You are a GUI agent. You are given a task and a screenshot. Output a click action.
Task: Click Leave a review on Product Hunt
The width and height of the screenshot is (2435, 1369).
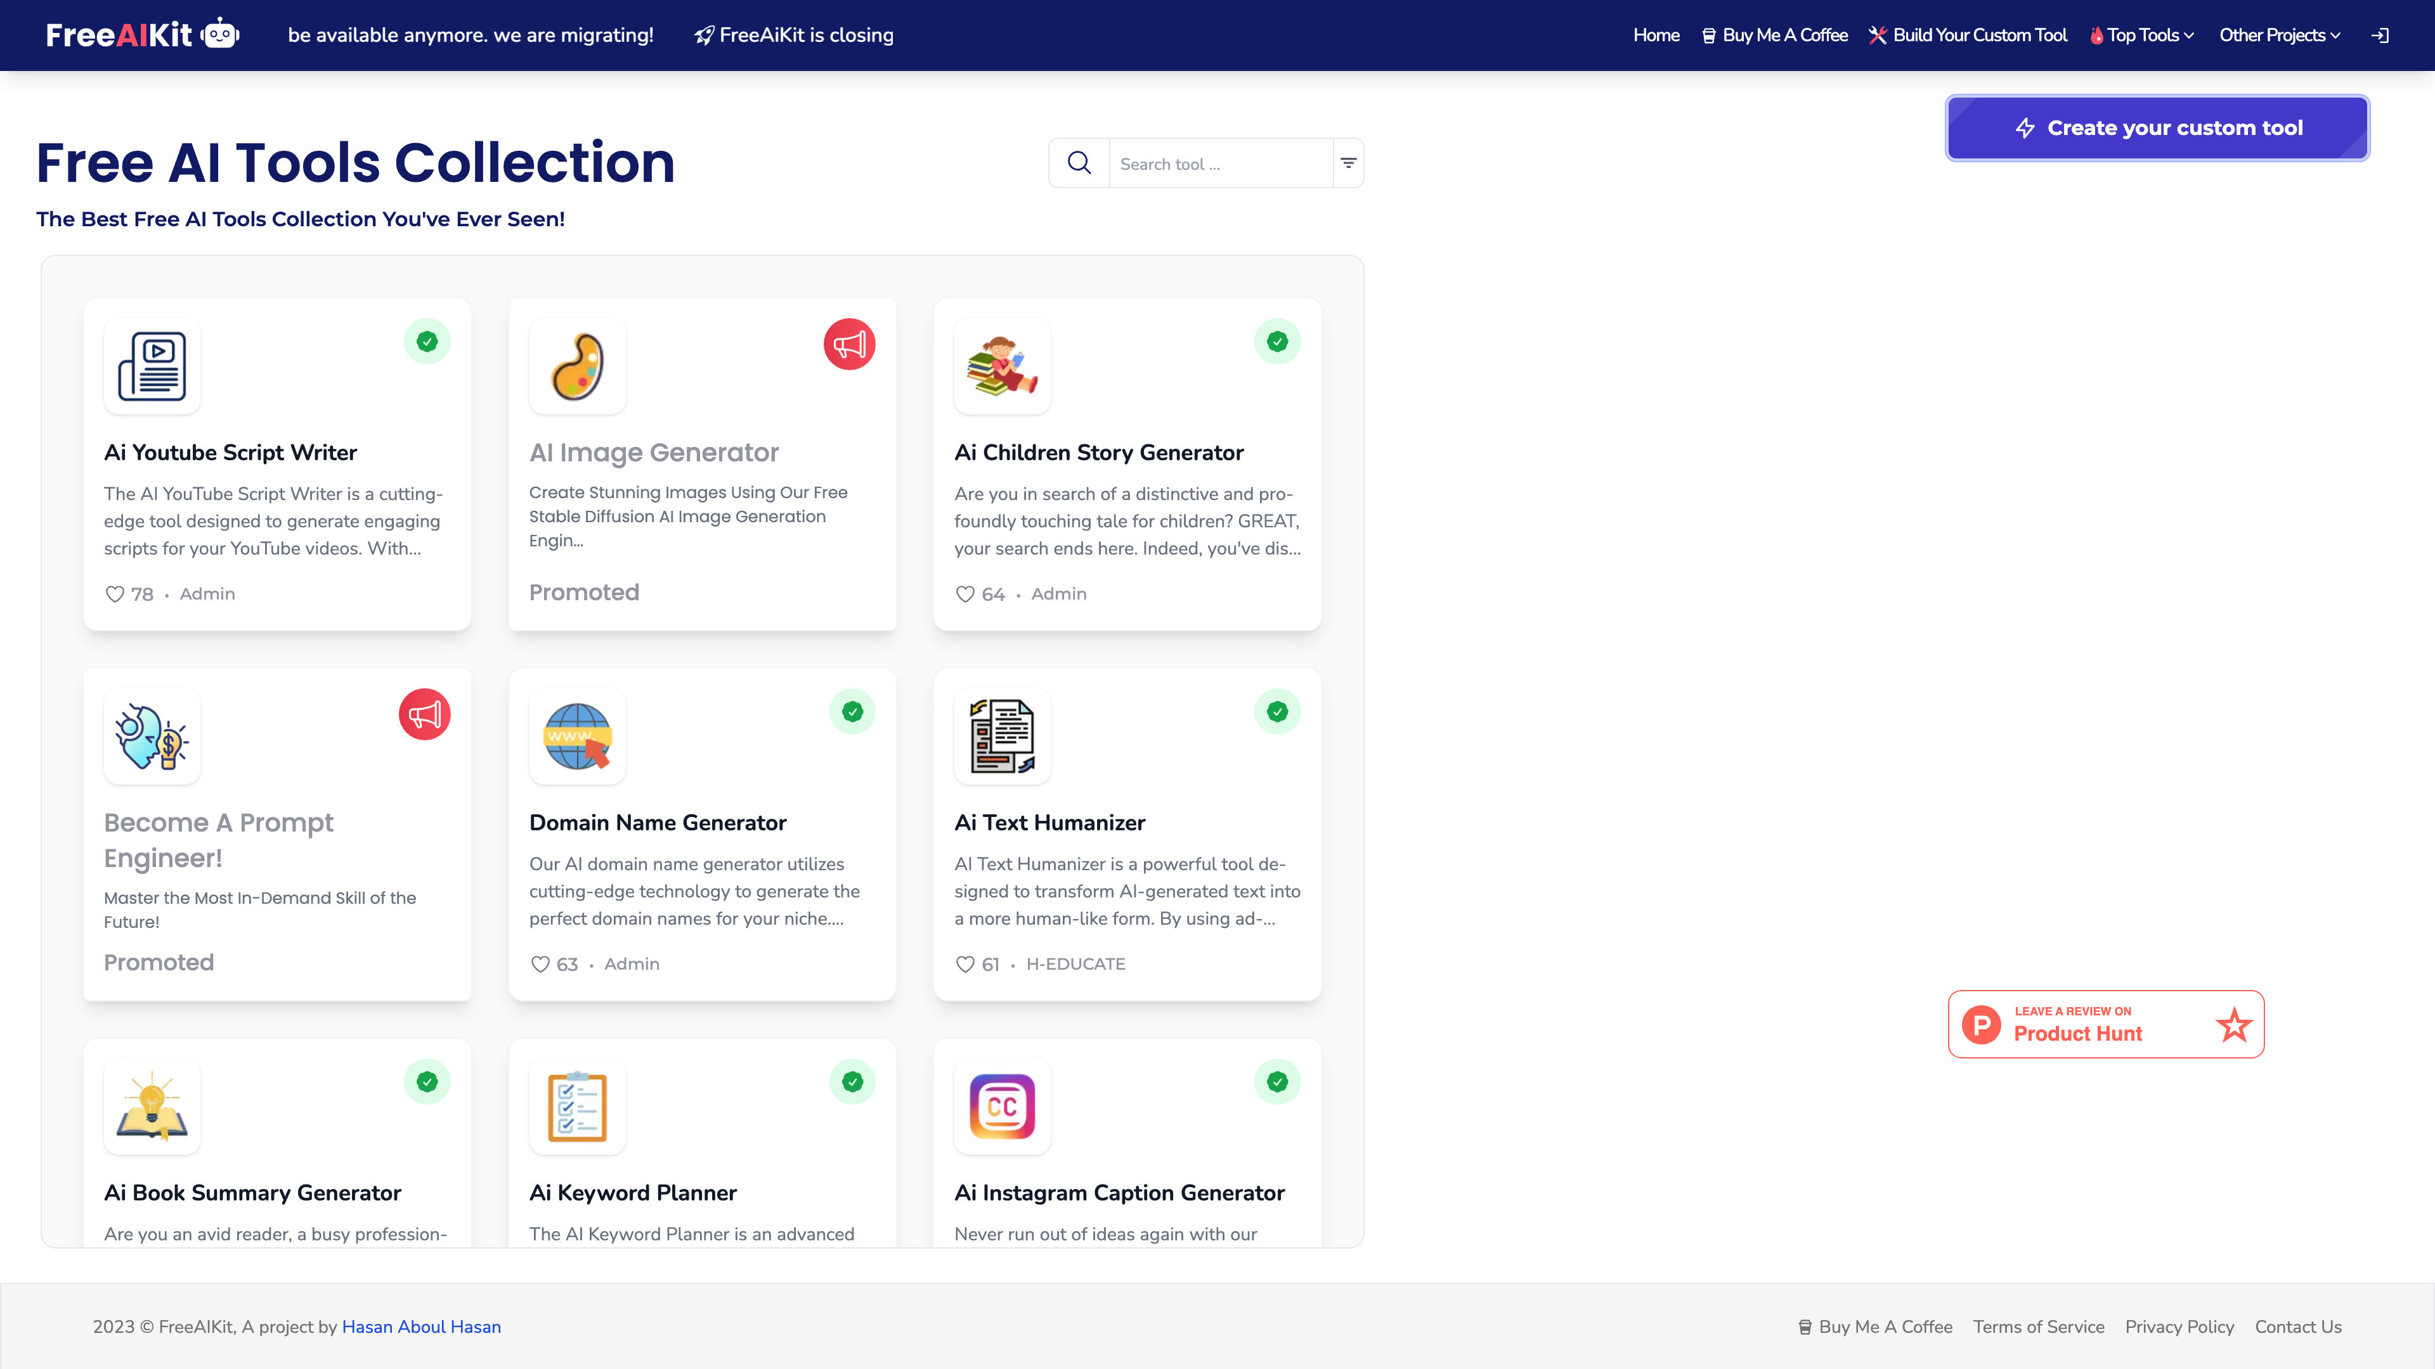point(2106,1024)
